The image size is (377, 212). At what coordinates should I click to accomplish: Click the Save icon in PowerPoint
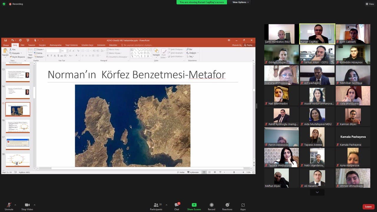6,40
